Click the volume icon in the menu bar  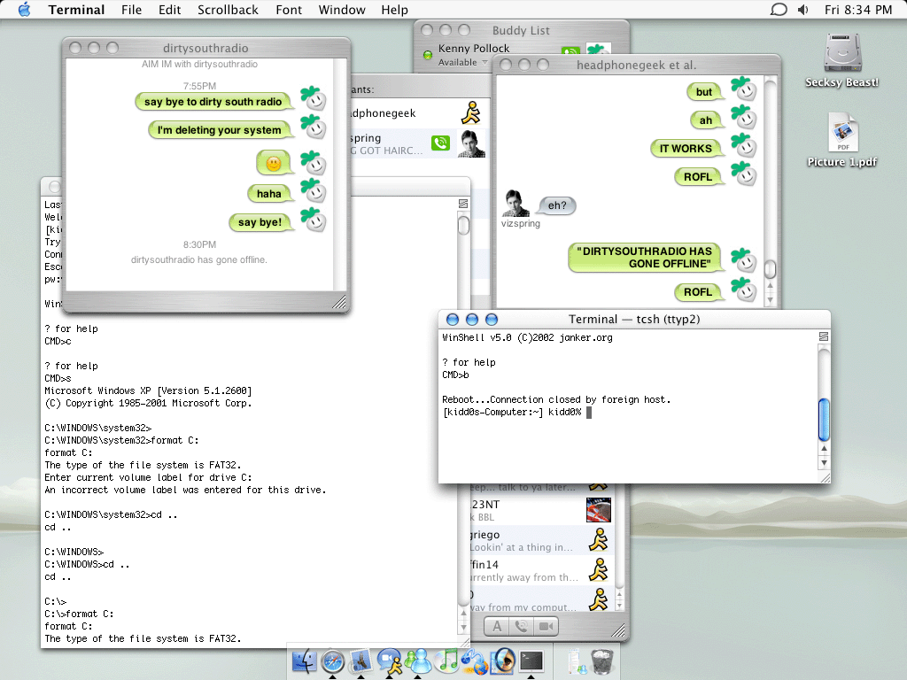pos(802,9)
